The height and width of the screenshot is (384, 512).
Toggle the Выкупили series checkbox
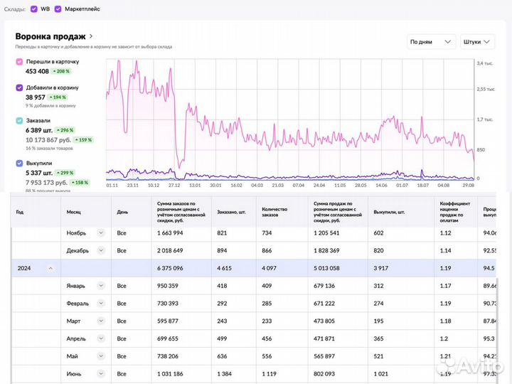coord(19,163)
